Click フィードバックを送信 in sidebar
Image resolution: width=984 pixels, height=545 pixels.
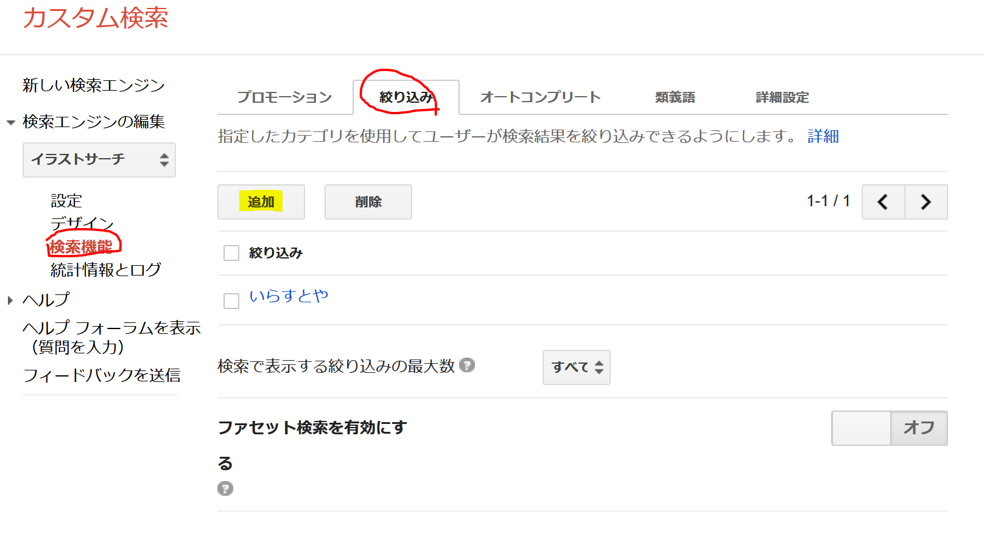click(x=102, y=375)
